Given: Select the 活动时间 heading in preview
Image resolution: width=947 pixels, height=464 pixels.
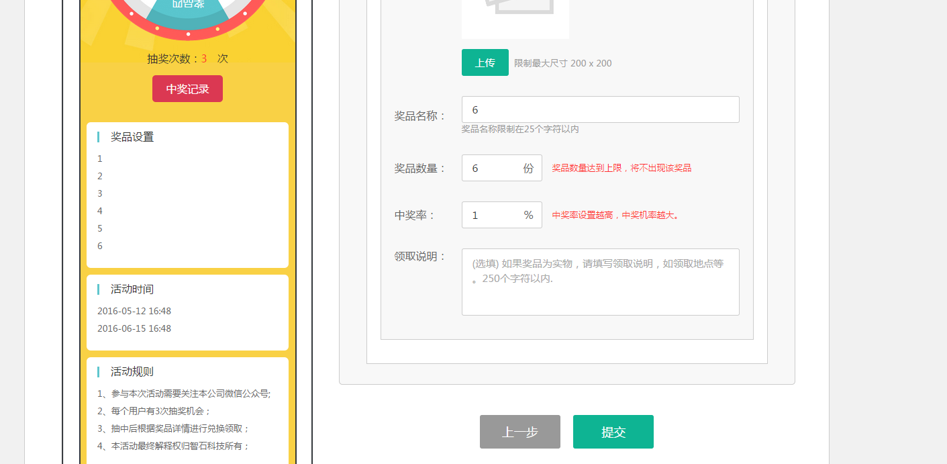Looking at the screenshot, I should click(132, 289).
